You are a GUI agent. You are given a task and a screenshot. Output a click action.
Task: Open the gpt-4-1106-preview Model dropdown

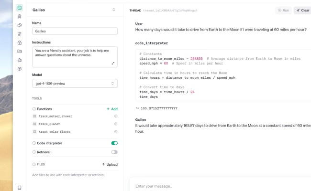tap(75, 84)
